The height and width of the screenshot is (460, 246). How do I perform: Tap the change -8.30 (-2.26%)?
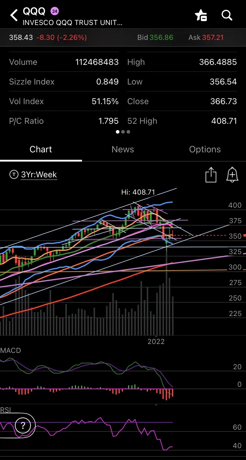[61, 37]
